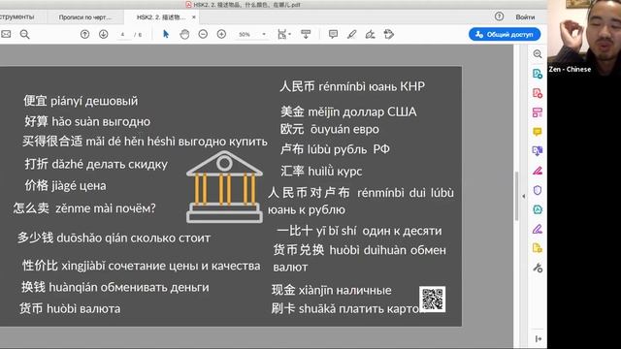Screen dimensions: 621x349
Task: Click text "买得很合适 mǎi dé hěn héshì"
Action: [x=99, y=142]
